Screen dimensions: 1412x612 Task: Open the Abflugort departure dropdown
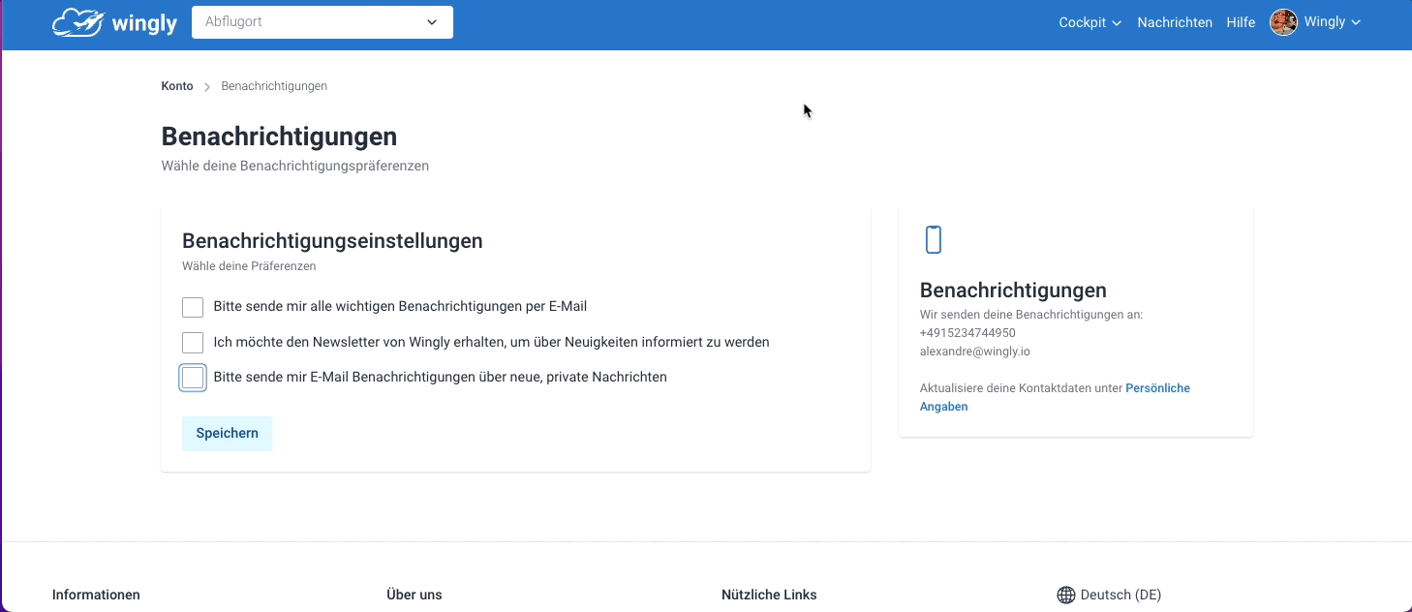(322, 22)
